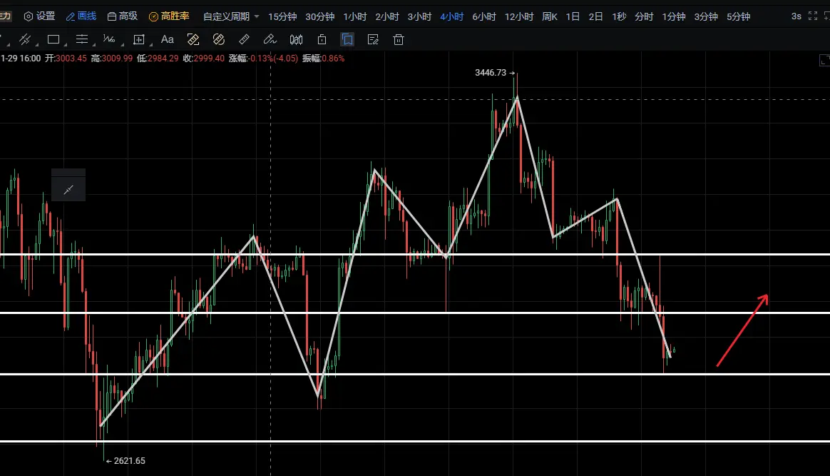Screen dimensions: 830x476
Task: Click the circled ruler icon
Action: [x=219, y=39]
